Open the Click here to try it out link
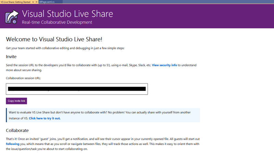The width and height of the screenshot is (274, 153). 45,118
